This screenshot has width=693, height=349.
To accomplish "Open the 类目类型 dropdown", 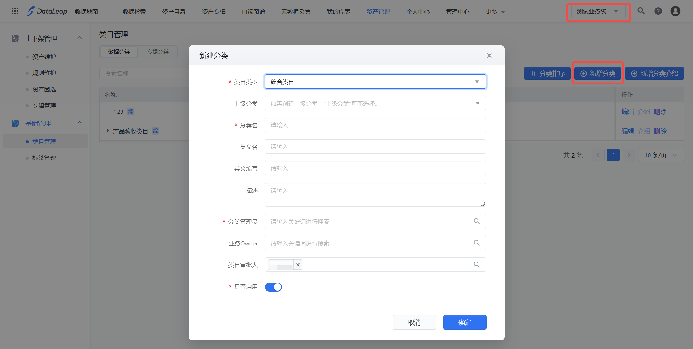I will [x=375, y=82].
